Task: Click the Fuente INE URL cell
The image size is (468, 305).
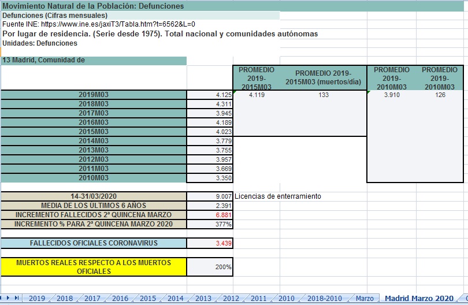Action: pos(99,24)
